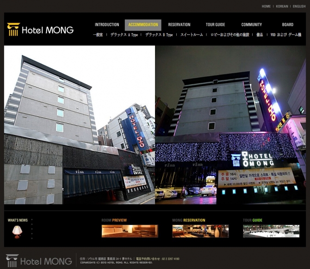Open the RESERVATION menu
The image size is (310, 269).
(x=179, y=25)
